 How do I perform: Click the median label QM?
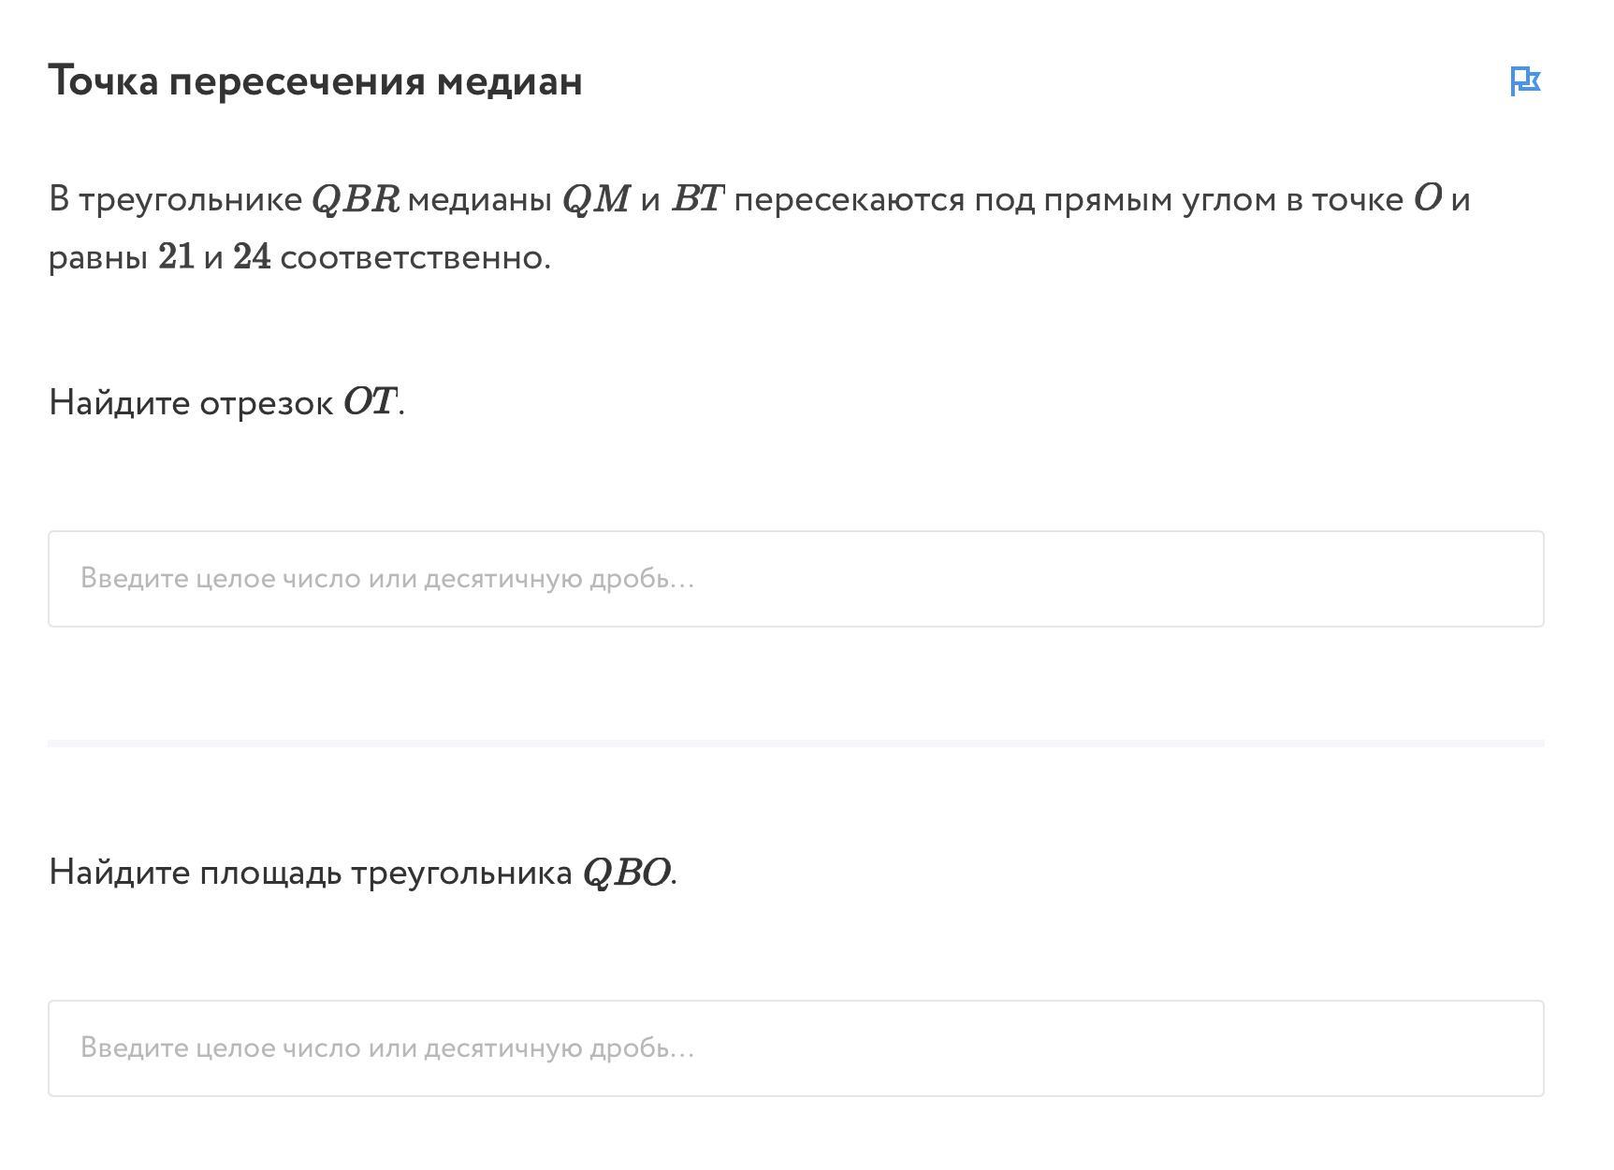pyautogui.click(x=596, y=200)
